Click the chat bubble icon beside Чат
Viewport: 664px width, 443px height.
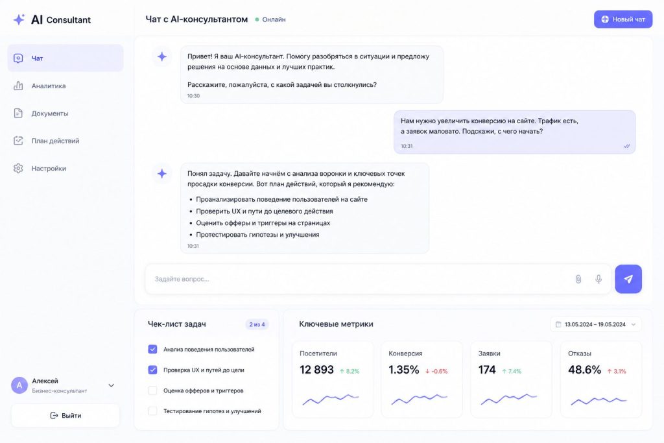18,58
